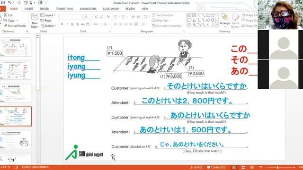Toggle Bold formatting
This screenshot has height=170, width=303.
pos(62,24)
